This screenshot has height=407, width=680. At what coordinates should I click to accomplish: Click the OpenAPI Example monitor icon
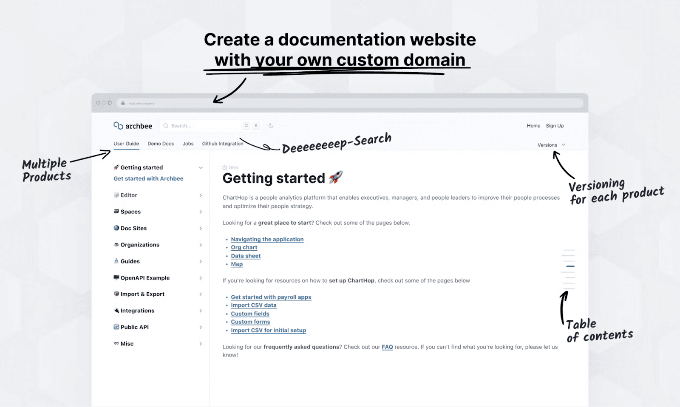[116, 277]
